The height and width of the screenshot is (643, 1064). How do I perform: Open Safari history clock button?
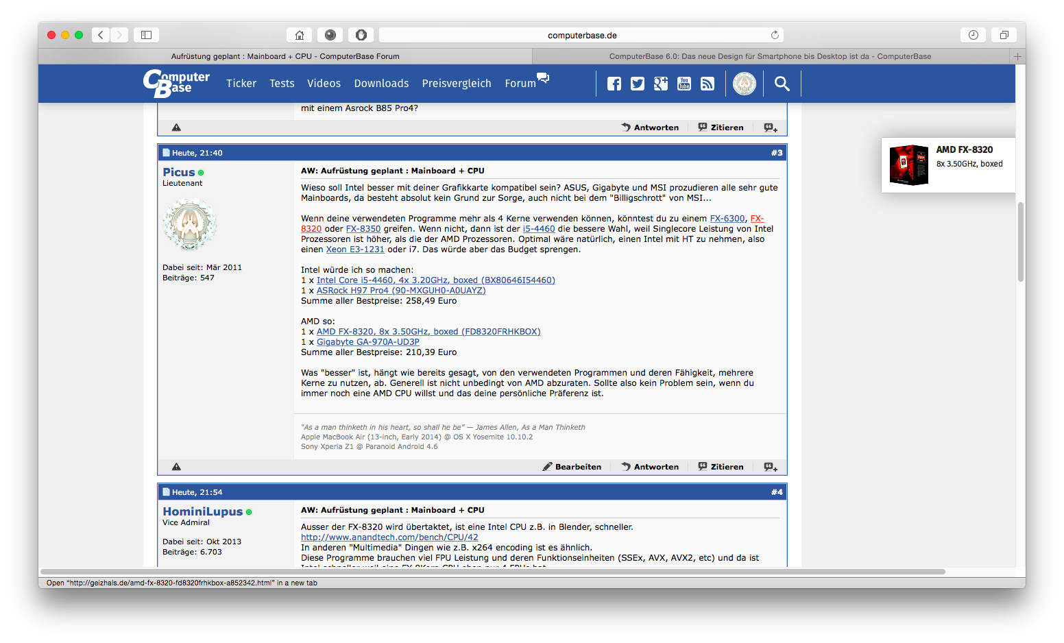[973, 35]
